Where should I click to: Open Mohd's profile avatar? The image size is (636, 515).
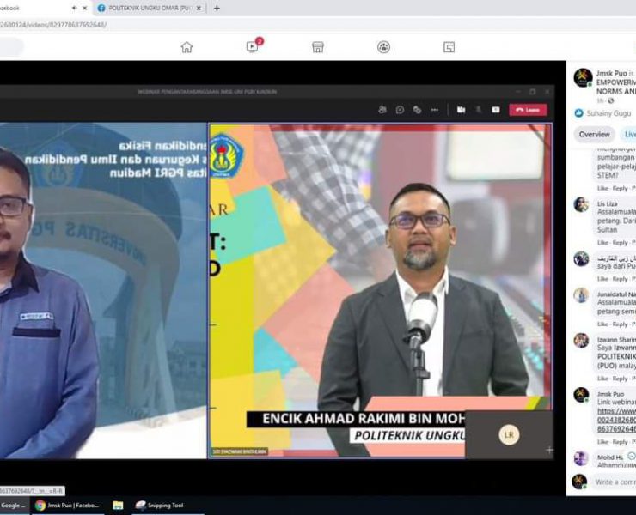point(581,458)
